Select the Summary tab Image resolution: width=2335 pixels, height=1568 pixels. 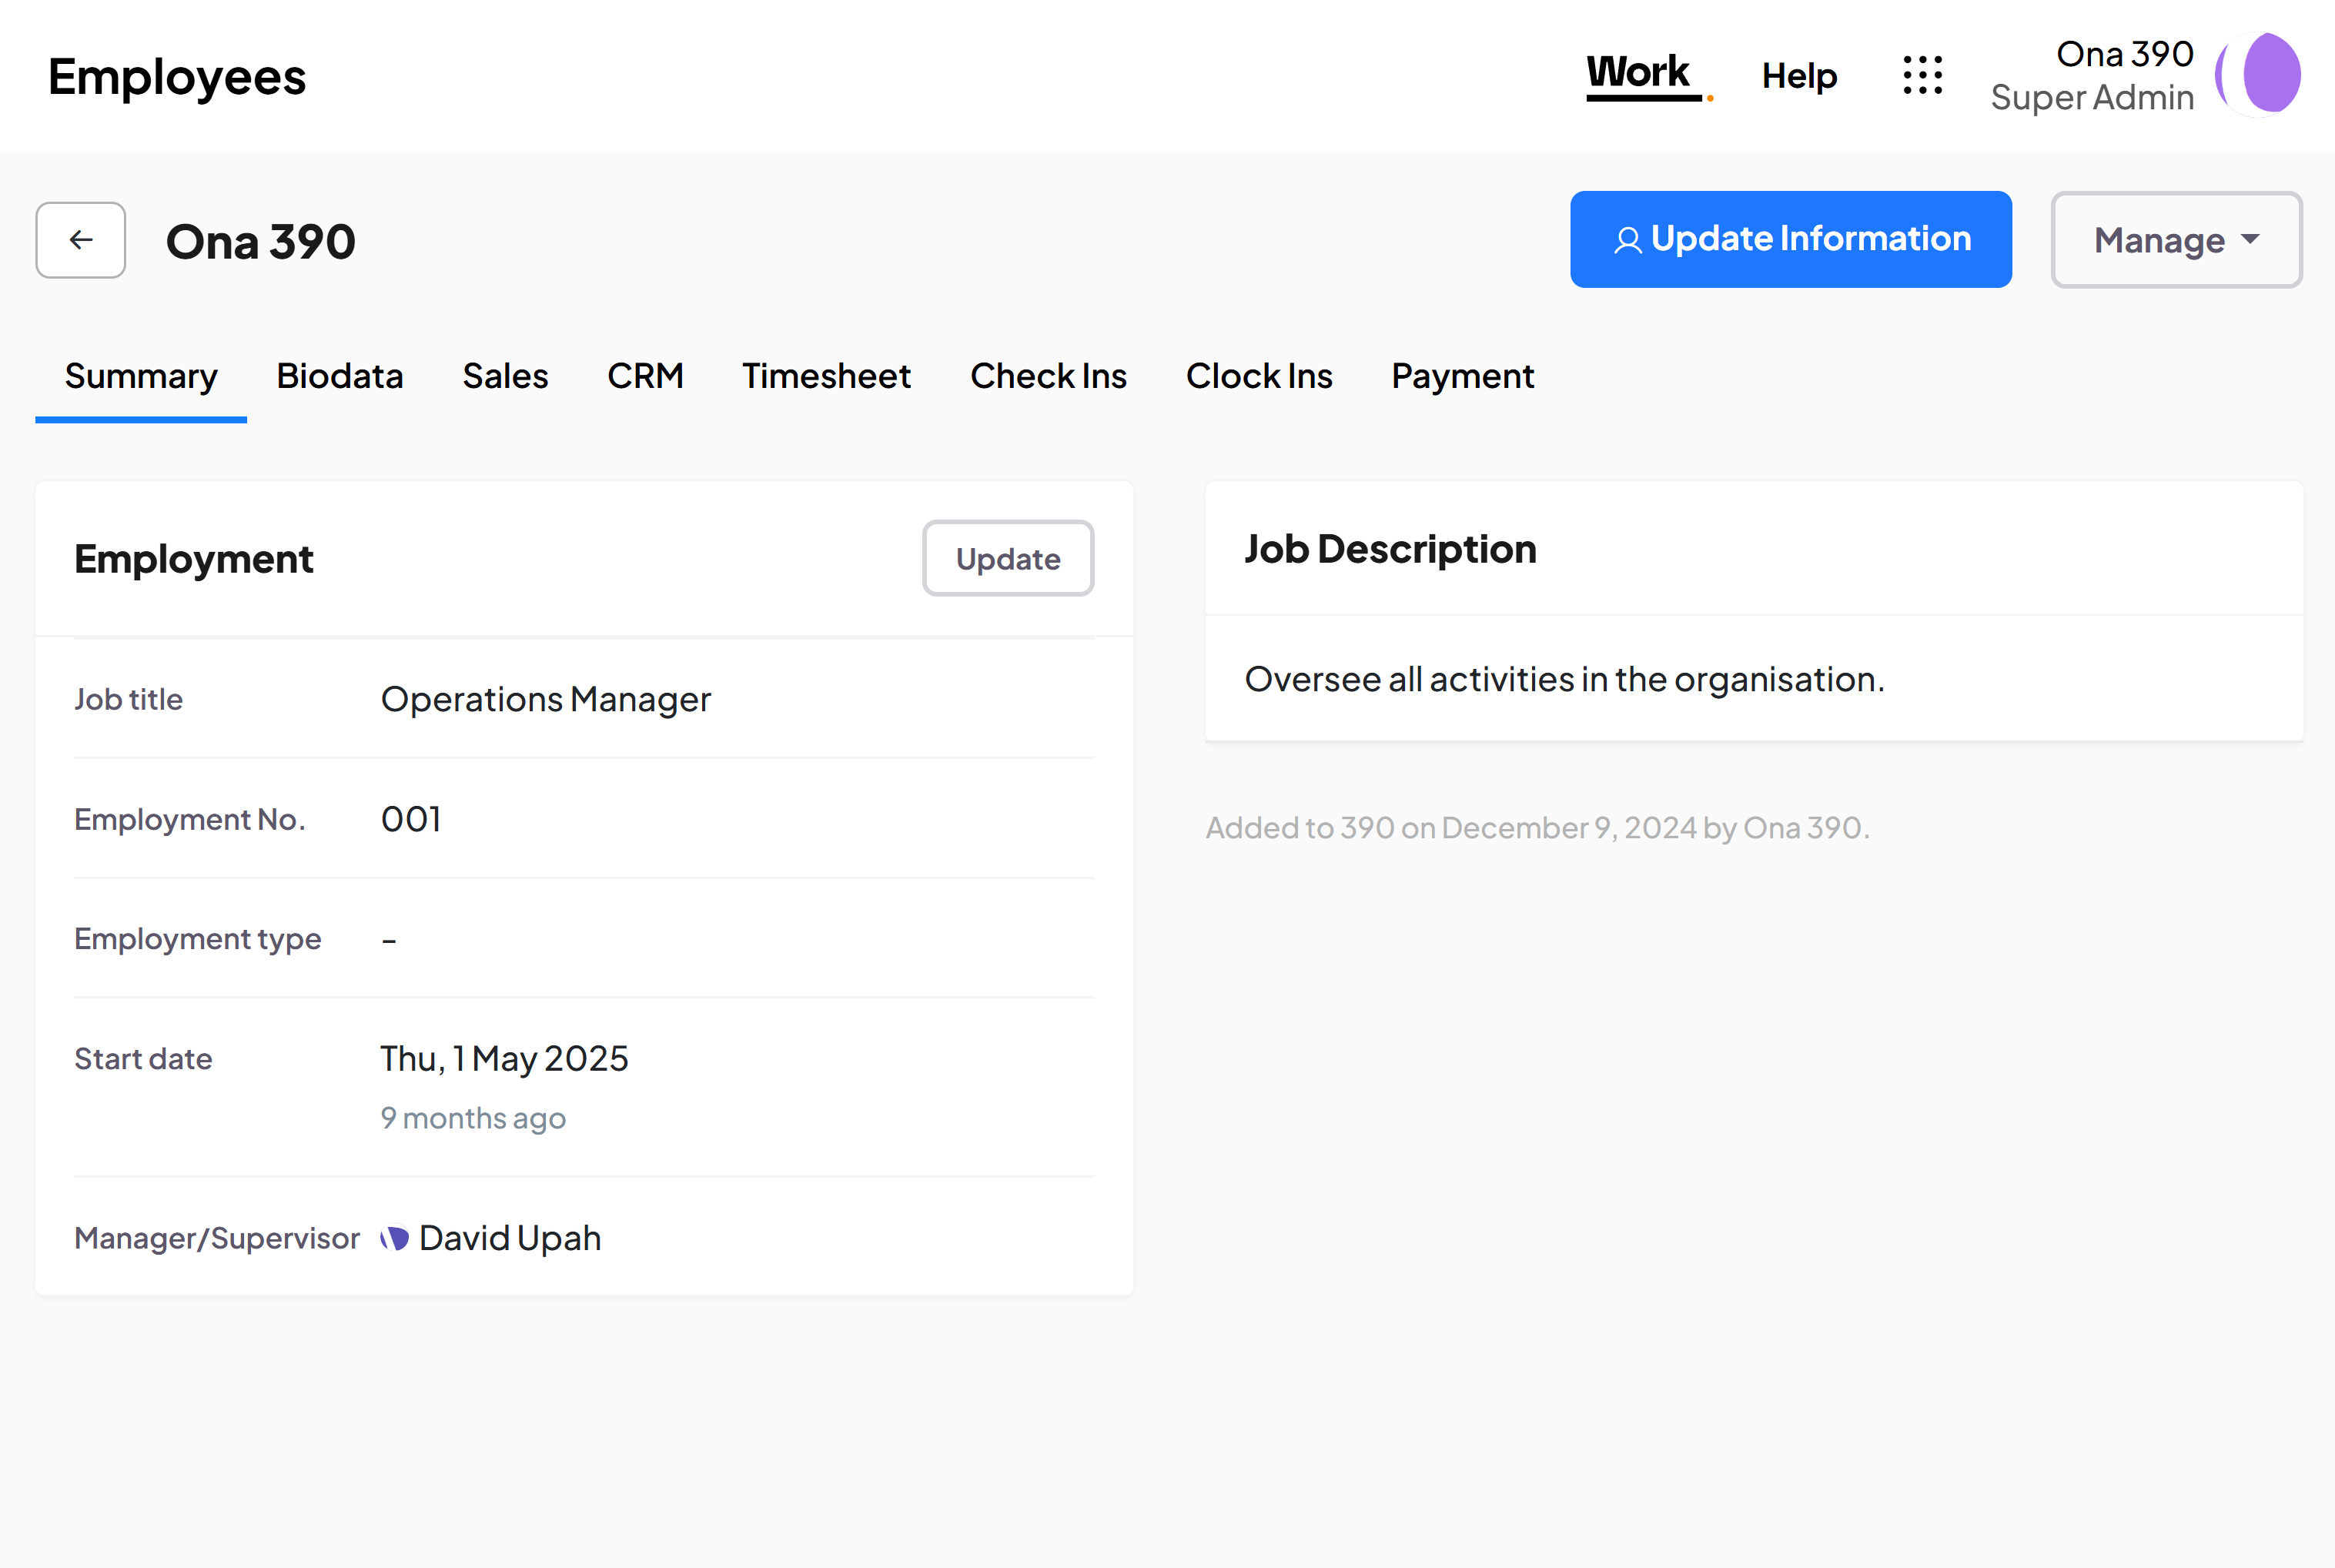(141, 376)
